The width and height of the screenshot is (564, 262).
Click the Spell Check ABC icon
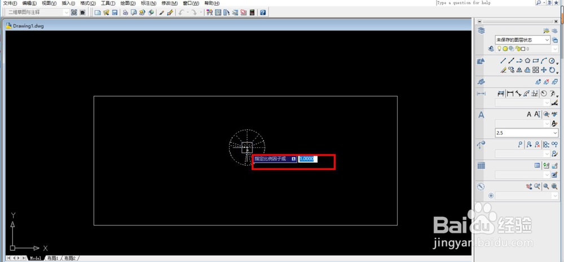554,114
